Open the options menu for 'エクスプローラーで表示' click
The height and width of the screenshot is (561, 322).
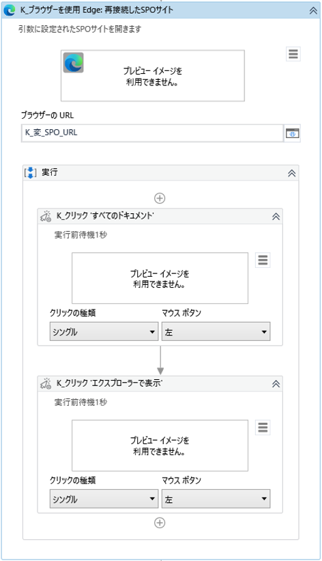click(263, 428)
